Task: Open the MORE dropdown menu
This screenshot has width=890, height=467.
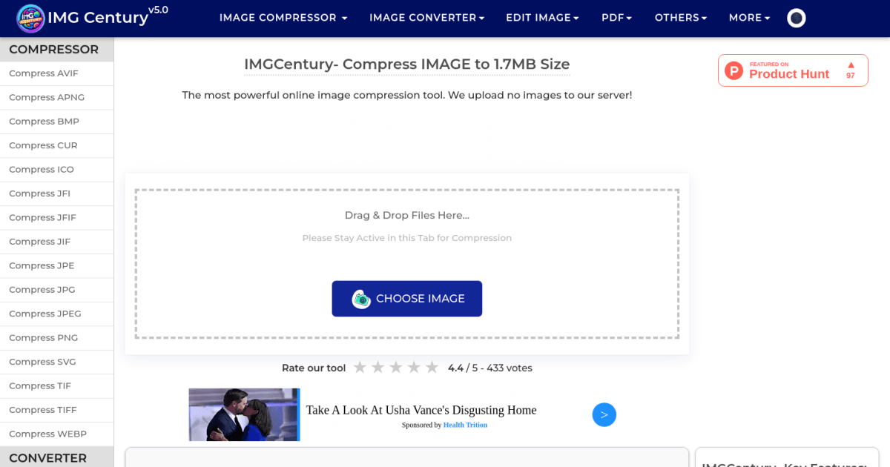Action: tap(749, 17)
